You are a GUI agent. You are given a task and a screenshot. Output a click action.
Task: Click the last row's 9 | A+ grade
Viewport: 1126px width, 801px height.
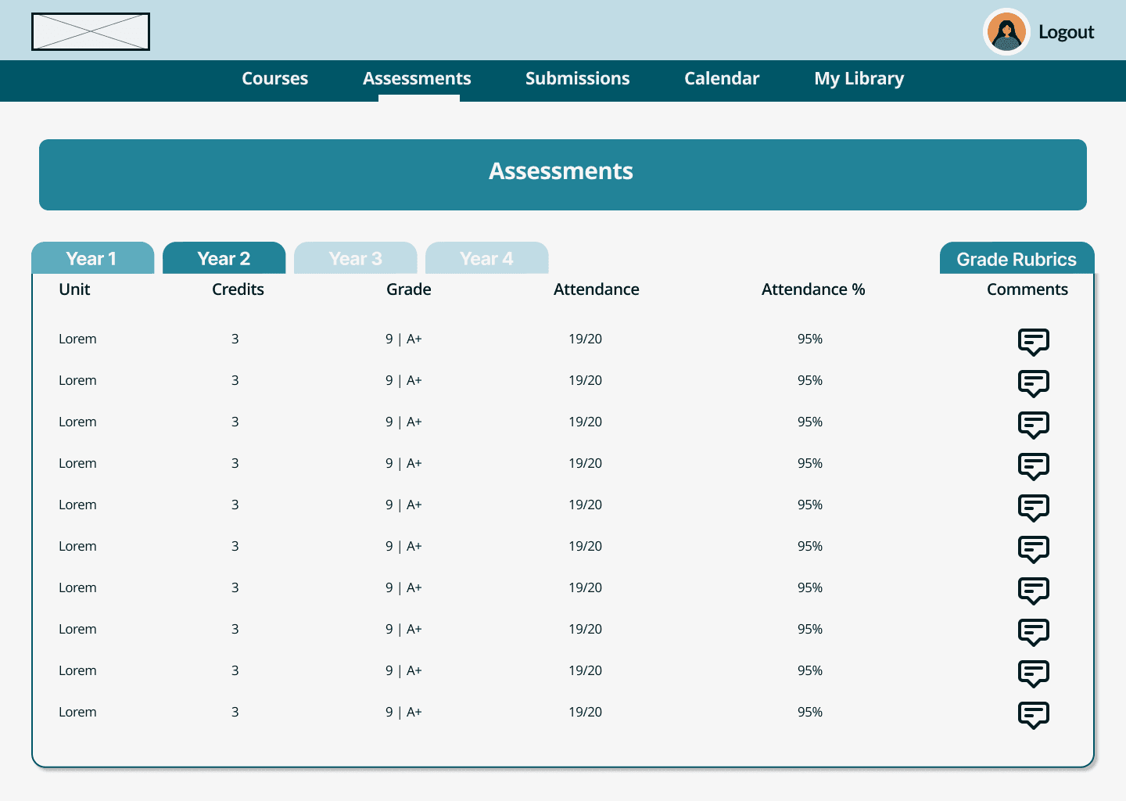tap(403, 712)
